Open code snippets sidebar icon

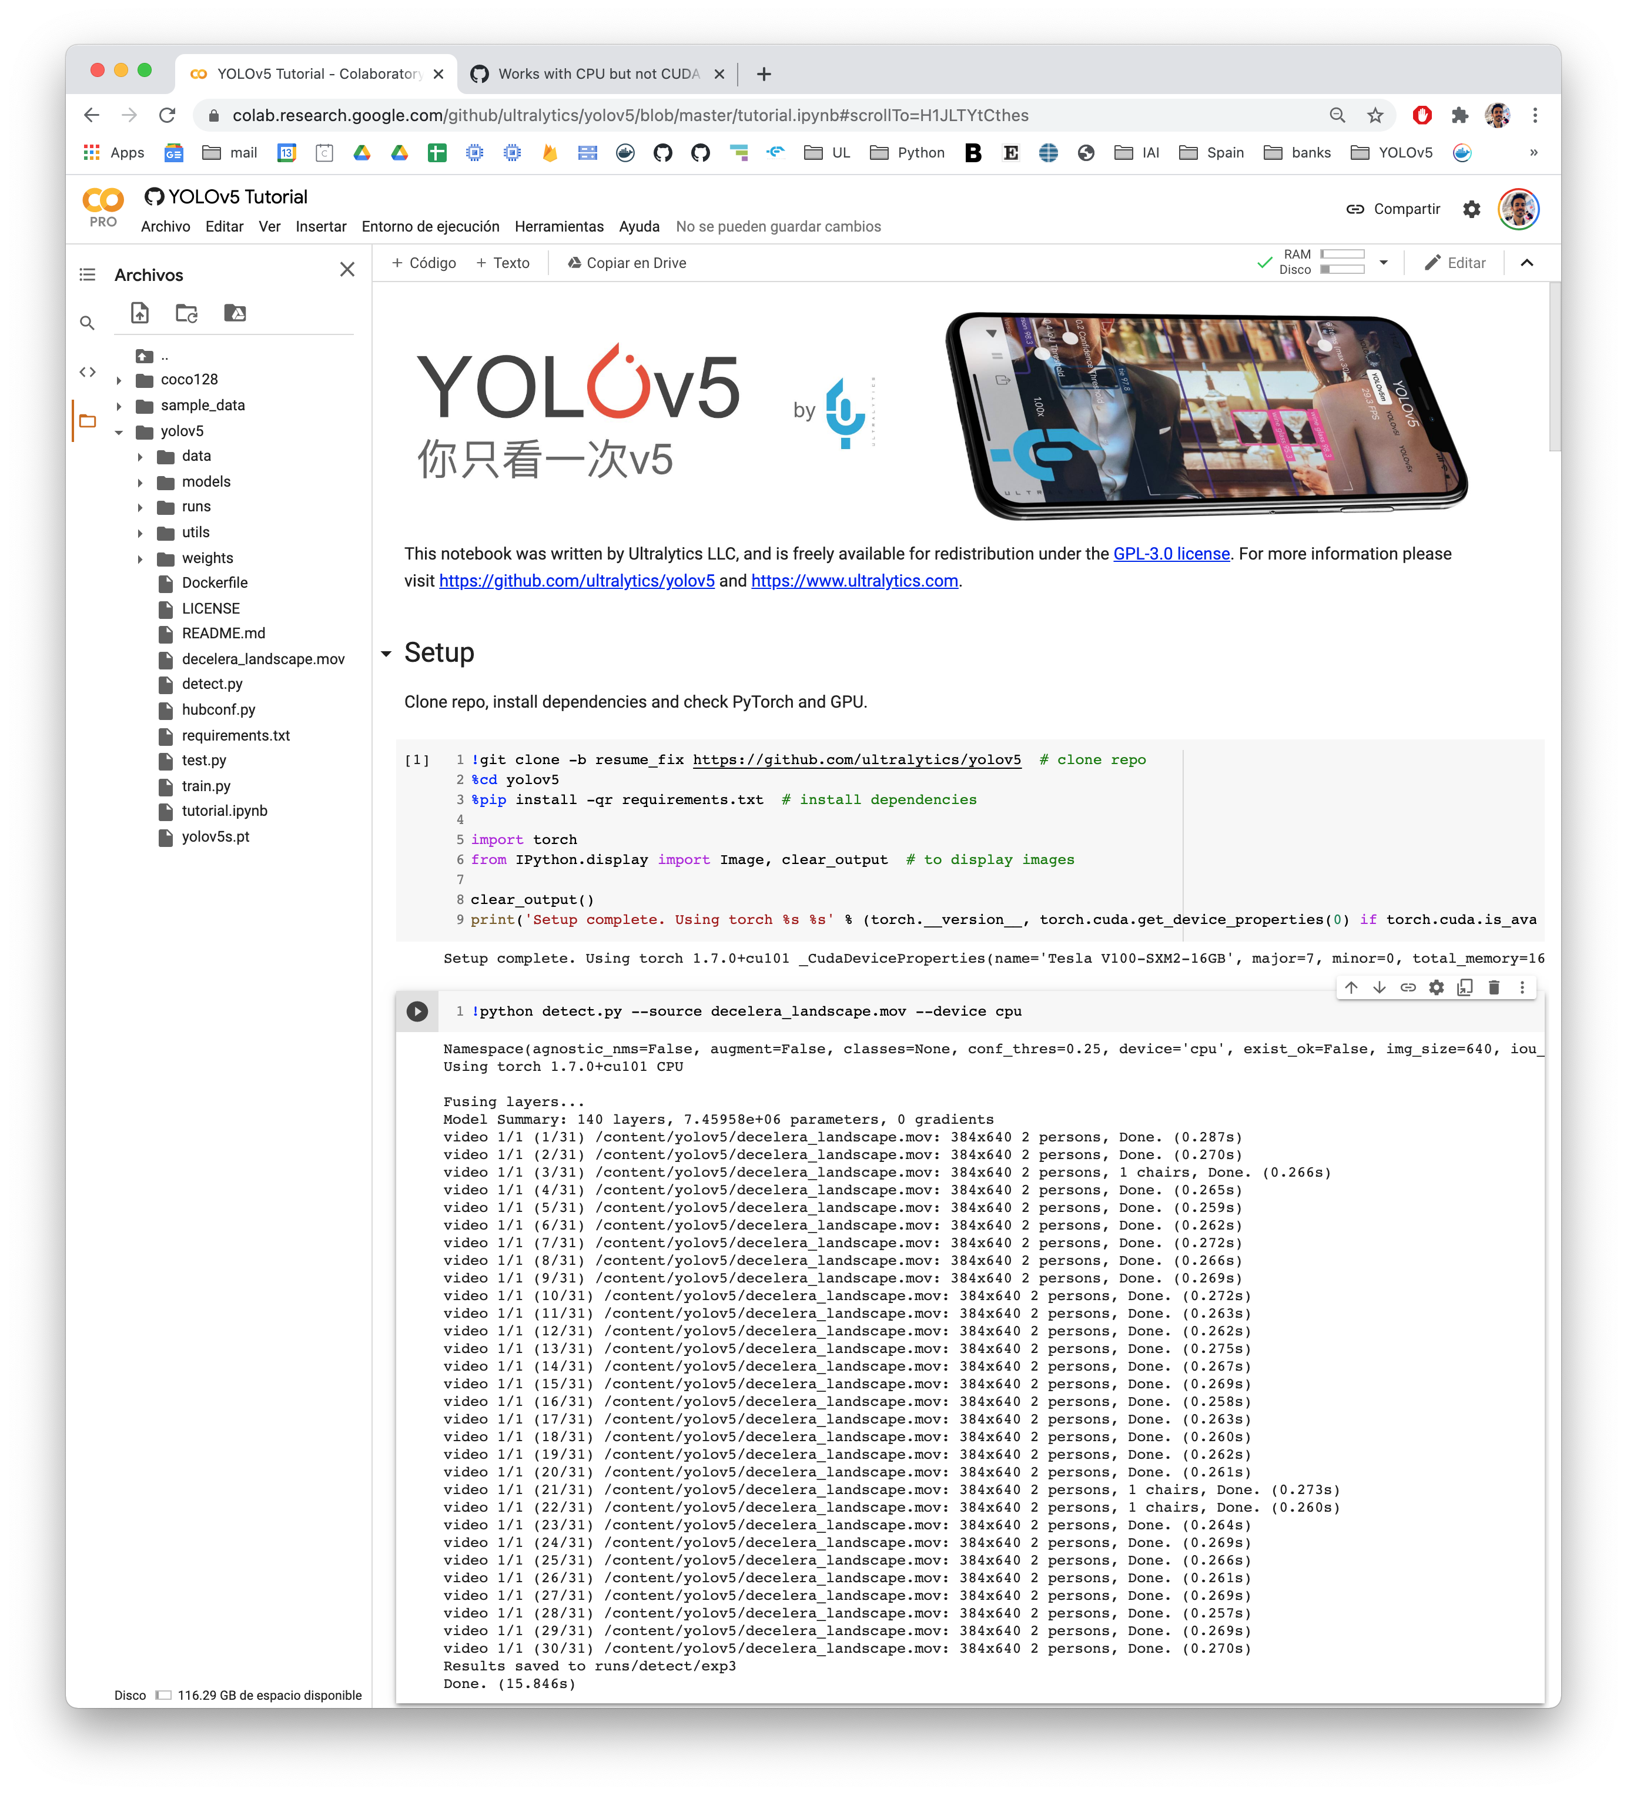coord(87,372)
